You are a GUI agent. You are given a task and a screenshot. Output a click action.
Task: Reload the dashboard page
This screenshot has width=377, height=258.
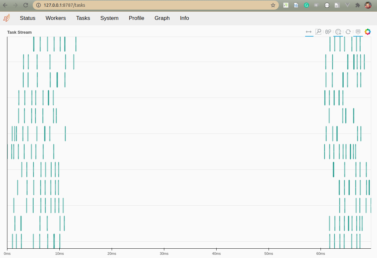point(26,5)
